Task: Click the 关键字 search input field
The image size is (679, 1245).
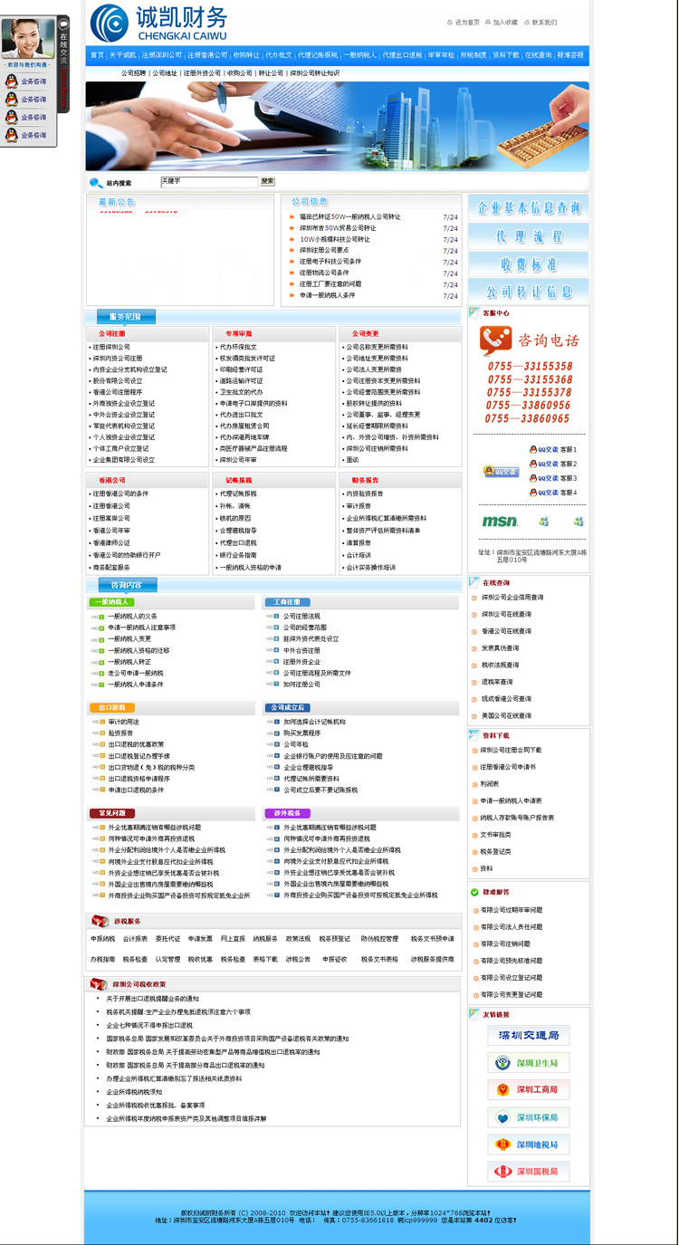Action: 209,182
